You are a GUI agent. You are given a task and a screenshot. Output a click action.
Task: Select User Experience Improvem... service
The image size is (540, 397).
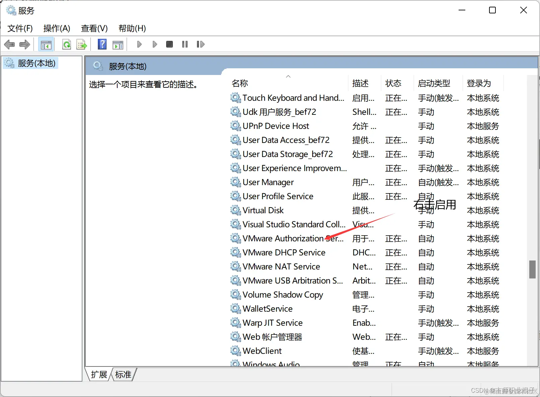pyautogui.click(x=295, y=168)
